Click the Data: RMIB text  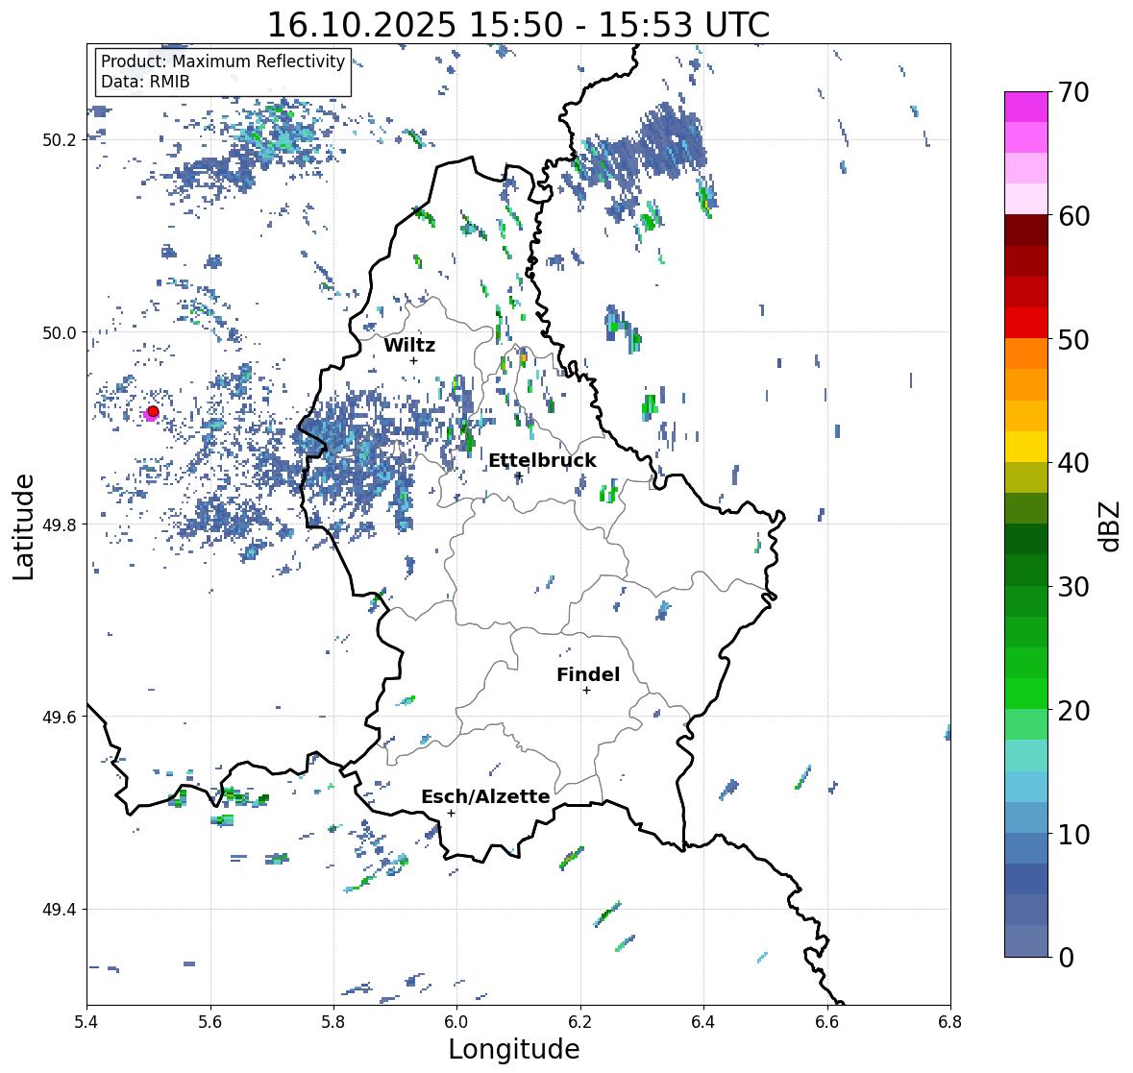[145, 82]
